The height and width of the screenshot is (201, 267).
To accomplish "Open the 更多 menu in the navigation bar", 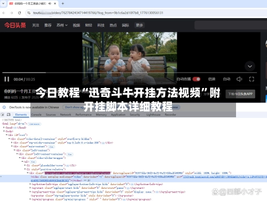I will (x=139, y=25).
